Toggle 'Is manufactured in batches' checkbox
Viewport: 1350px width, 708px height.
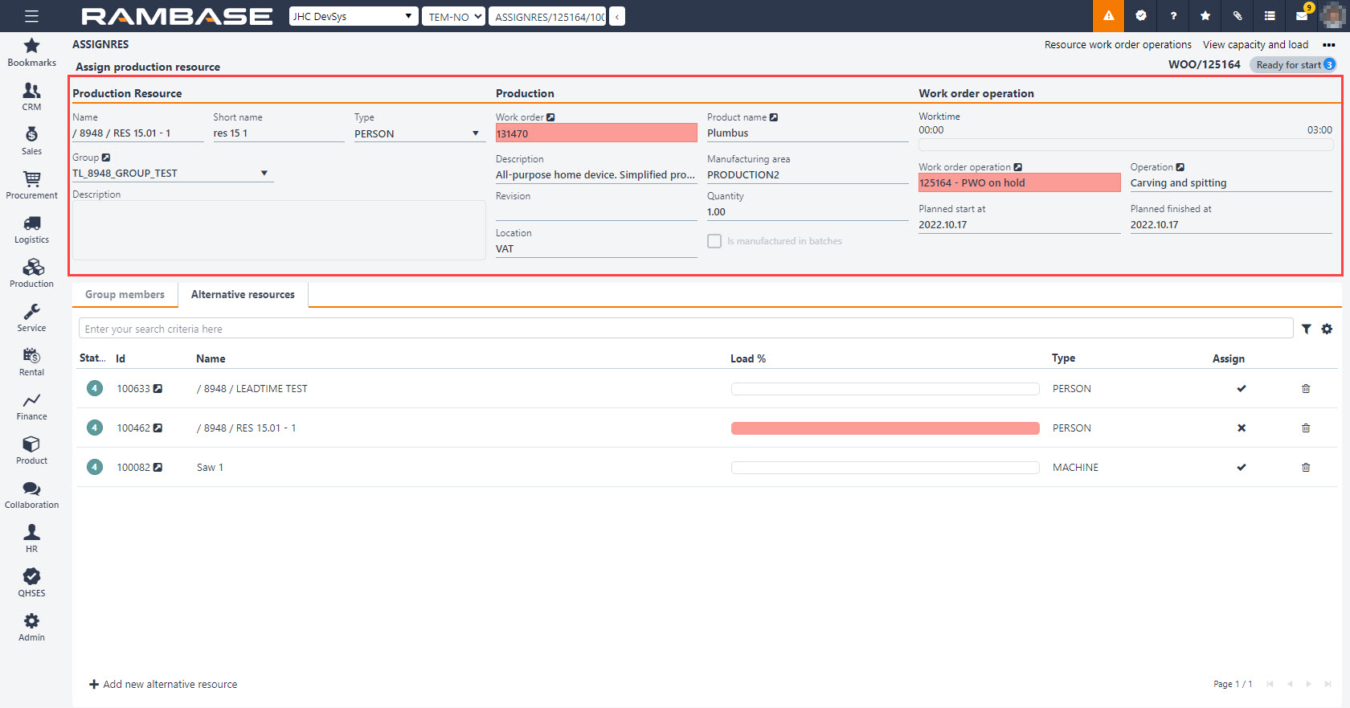714,241
